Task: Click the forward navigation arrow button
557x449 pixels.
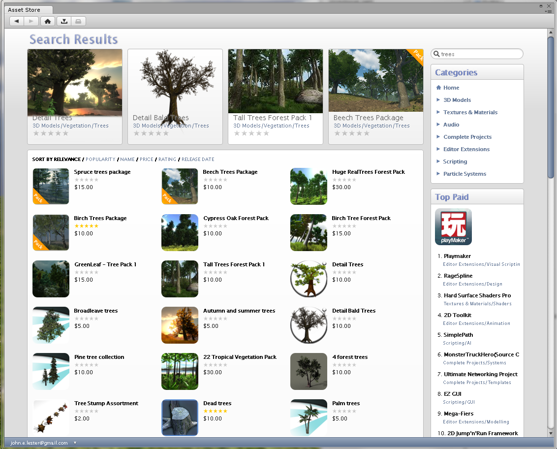Action: pyautogui.click(x=31, y=21)
